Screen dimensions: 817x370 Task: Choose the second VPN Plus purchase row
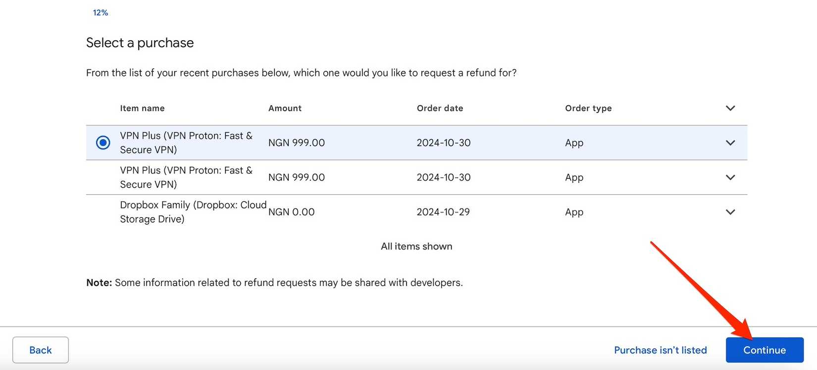186,177
